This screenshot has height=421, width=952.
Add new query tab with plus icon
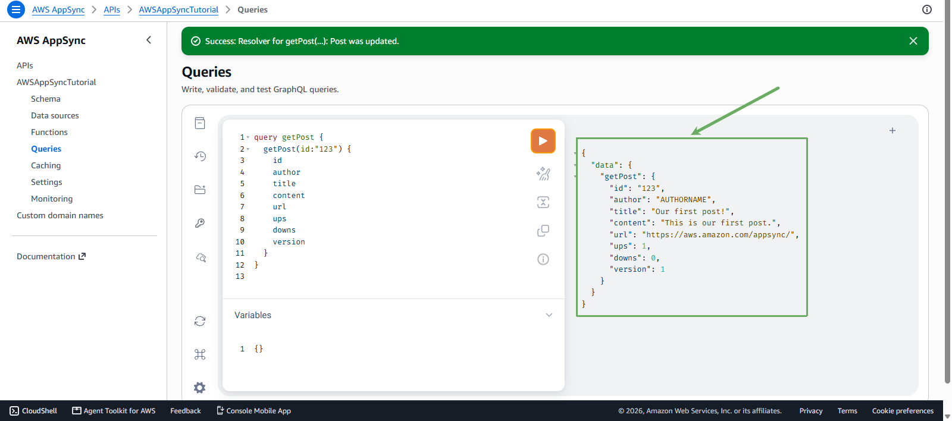(892, 131)
